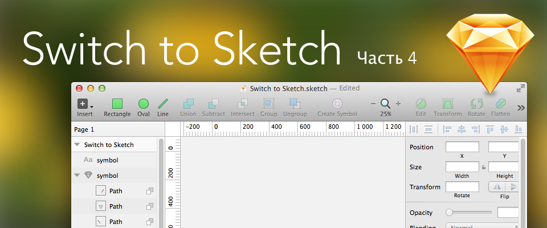Click the Switch to Sketch.sketch window title

tap(288, 88)
